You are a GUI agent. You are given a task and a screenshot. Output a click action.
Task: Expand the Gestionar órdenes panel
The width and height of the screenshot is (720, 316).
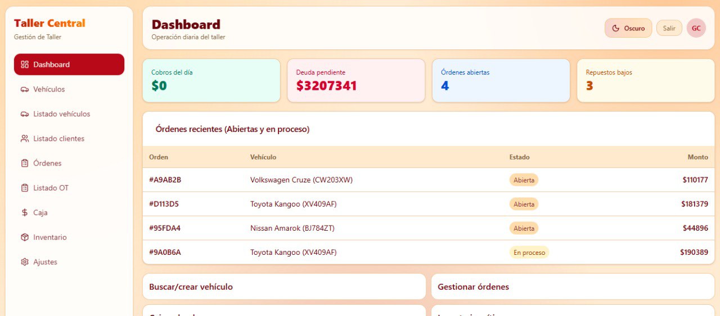coord(573,287)
